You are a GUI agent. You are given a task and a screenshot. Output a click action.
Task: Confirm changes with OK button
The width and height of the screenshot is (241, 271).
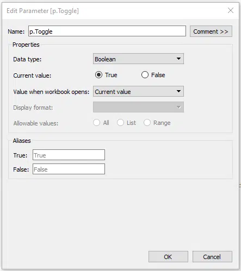click(x=168, y=256)
